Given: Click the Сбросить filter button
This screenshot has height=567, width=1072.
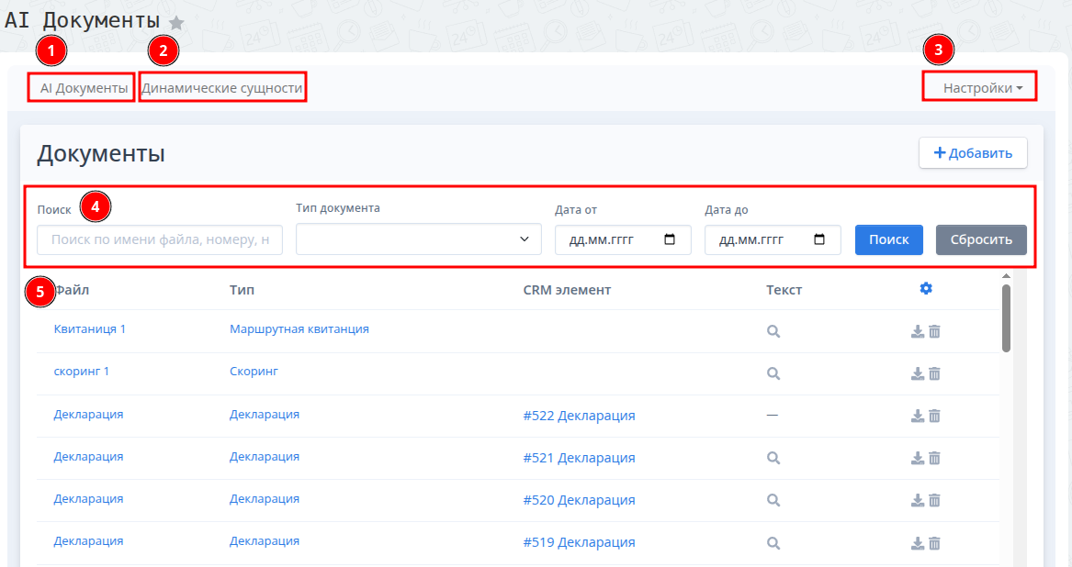Looking at the screenshot, I should coord(981,239).
